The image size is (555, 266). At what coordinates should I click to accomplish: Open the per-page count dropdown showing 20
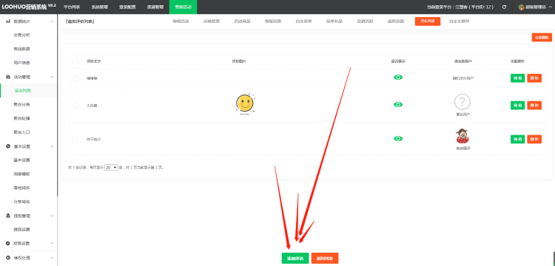111,168
